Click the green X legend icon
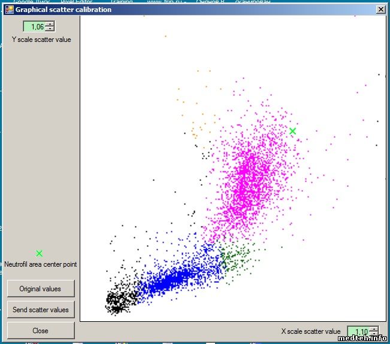This screenshot has height=344, width=390. (x=40, y=254)
